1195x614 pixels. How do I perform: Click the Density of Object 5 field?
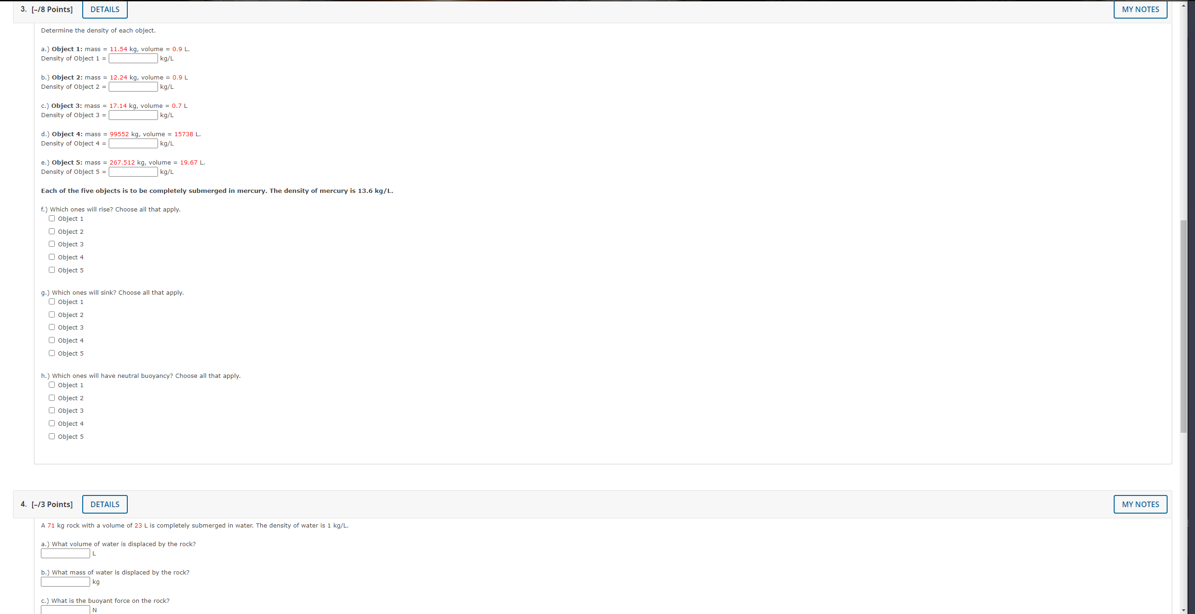click(x=133, y=172)
